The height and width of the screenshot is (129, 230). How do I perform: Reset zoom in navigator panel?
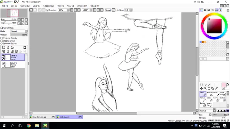coord(26,20)
